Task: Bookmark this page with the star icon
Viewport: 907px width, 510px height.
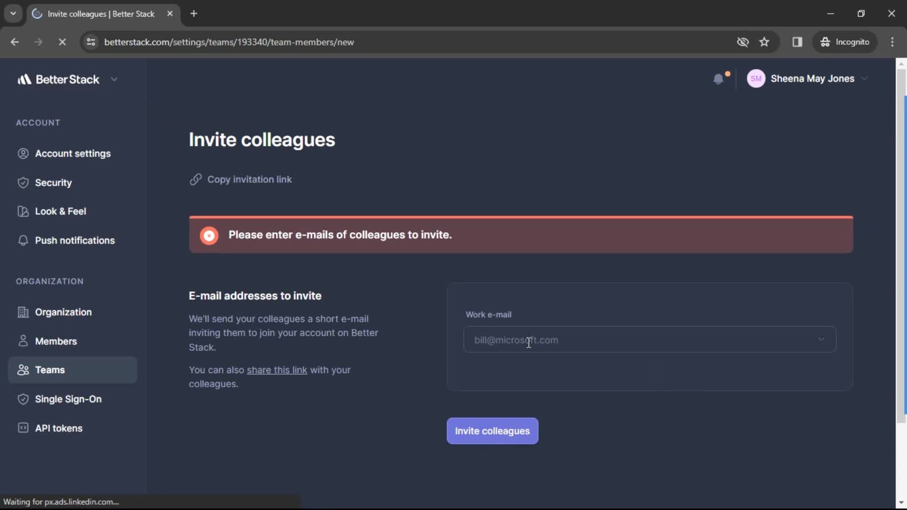Action: click(x=764, y=42)
